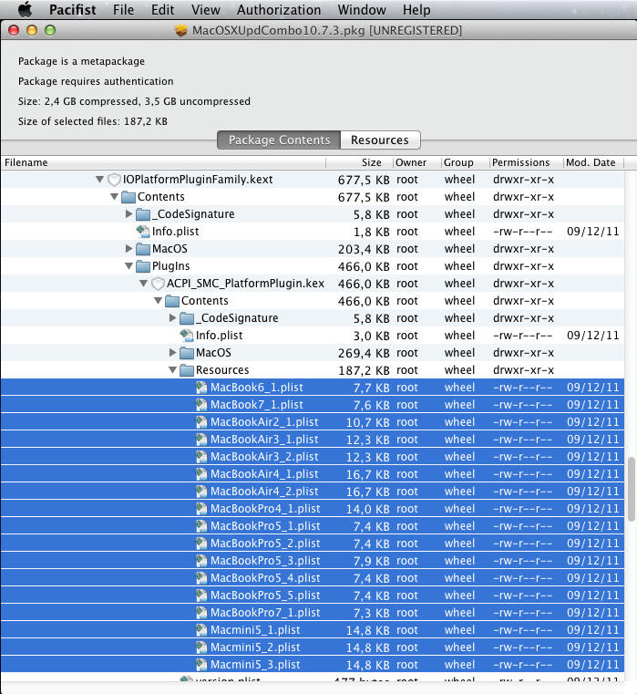Sort by the Size column header
This screenshot has width=637, height=694.
point(359,162)
